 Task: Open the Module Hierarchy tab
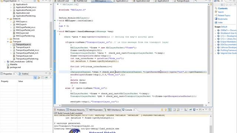(76, 110)
